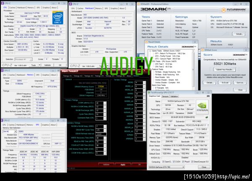Switch to Timings #2 tab in MemTweakIt

[79, 76]
